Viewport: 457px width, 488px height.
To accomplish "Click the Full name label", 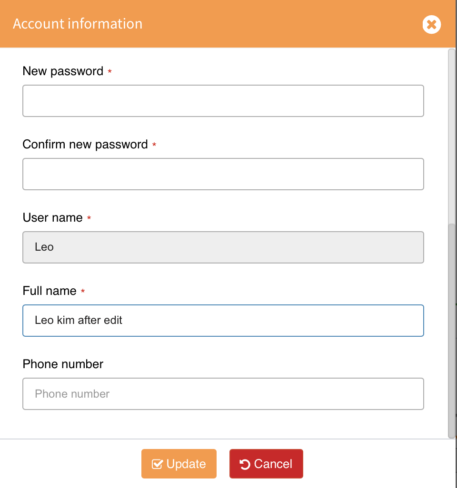I will click(50, 291).
